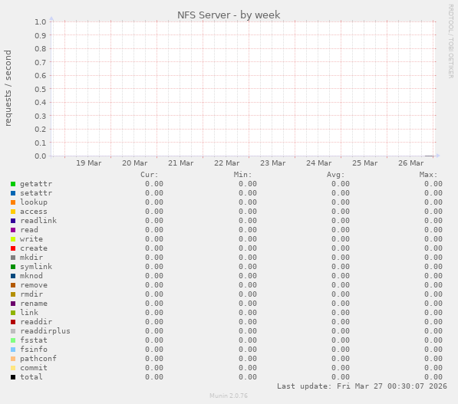This screenshot has height=404, width=458.
Task: Click the '24 Mar' x-axis date label
Action: point(318,163)
